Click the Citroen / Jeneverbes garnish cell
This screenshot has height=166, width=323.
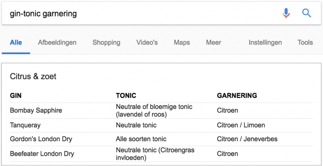click(247, 139)
